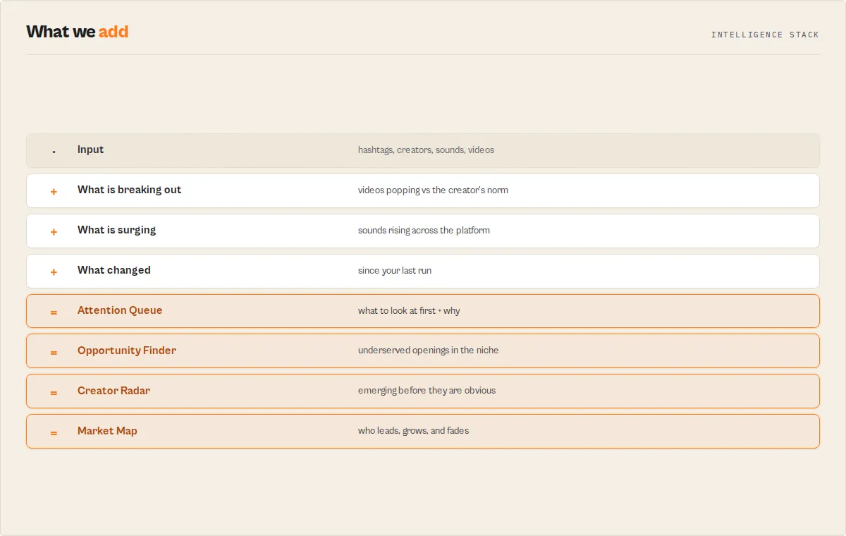
Task: Open the Opportunity Finder title
Action: click(127, 351)
